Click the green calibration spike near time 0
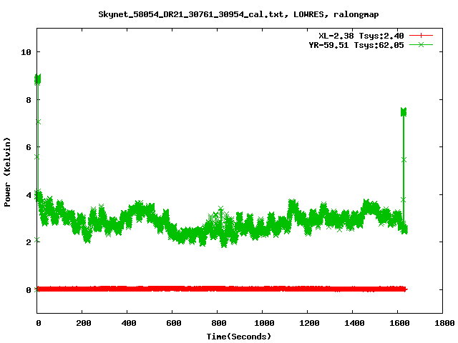 click(38, 134)
